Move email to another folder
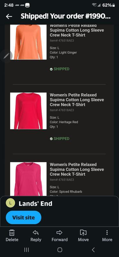The width and height of the screenshot is (119, 257). [x=83, y=236]
